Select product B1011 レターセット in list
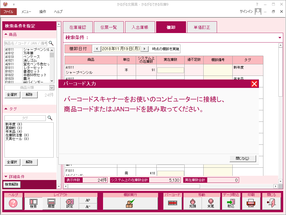Screen dimensions: 286x215 (27, 68)
